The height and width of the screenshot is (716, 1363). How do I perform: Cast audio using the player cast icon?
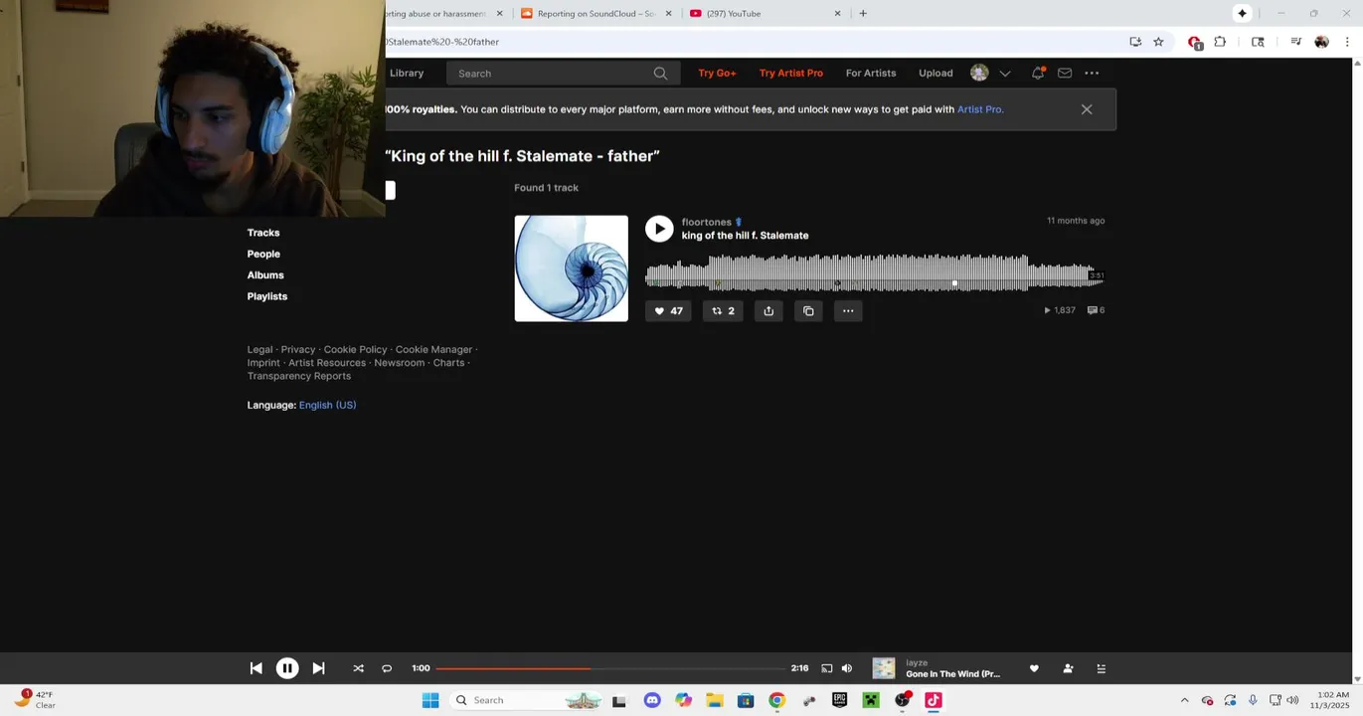(826, 668)
